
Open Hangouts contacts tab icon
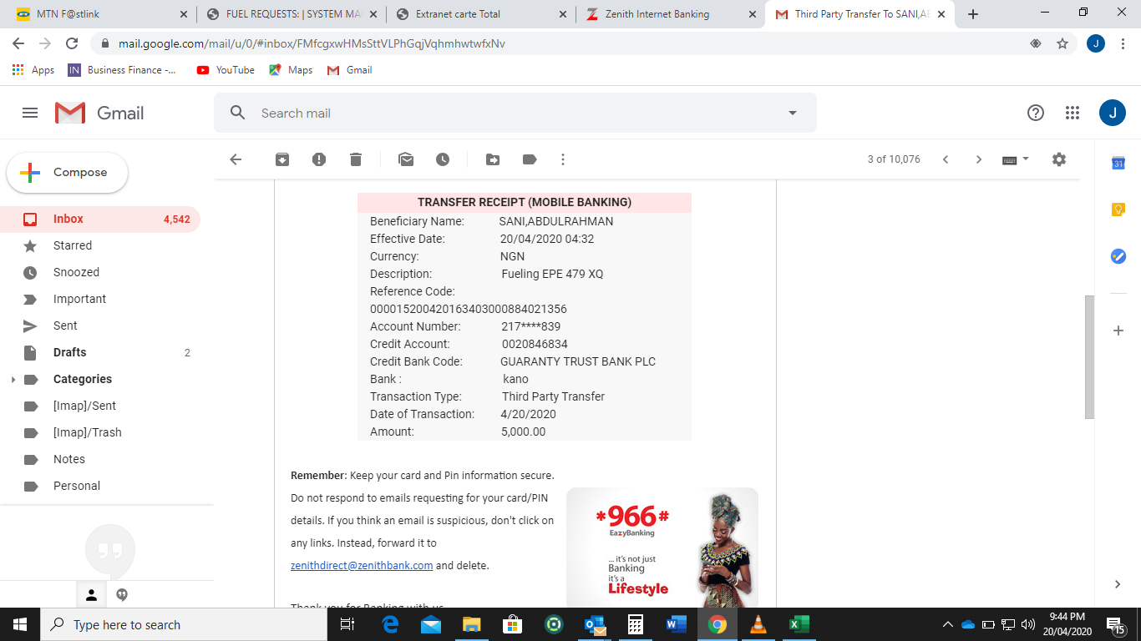point(92,595)
